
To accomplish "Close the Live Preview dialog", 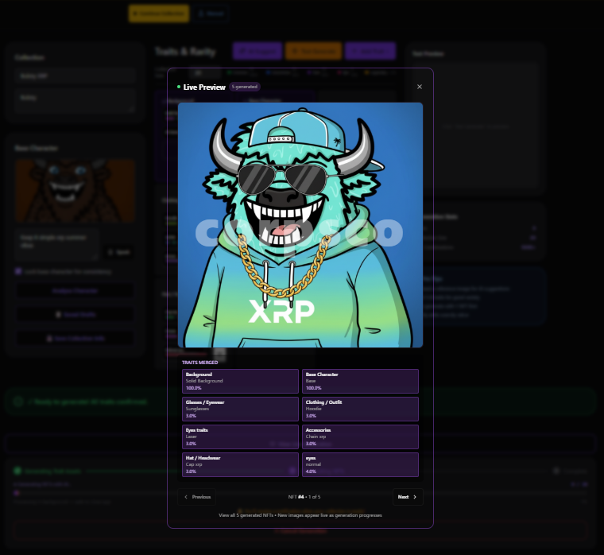I will 420,87.
